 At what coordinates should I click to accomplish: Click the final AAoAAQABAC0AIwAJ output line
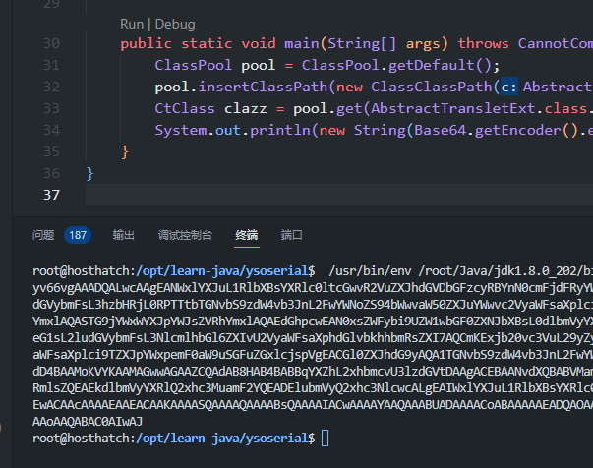89,419
